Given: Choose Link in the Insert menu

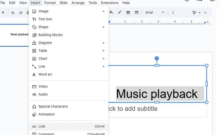Looking at the screenshot, I should pos(69,127).
